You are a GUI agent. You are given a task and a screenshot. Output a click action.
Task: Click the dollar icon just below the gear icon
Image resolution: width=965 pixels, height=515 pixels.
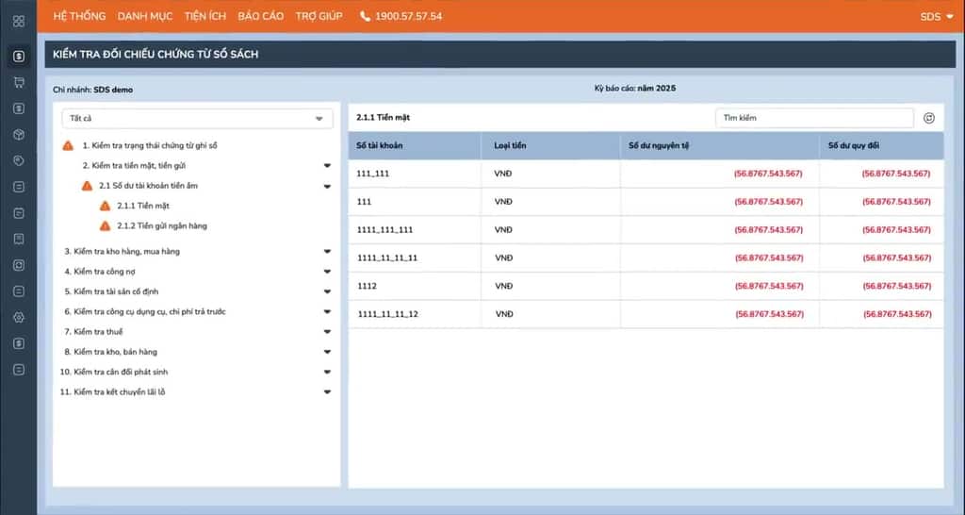coord(19,343)
